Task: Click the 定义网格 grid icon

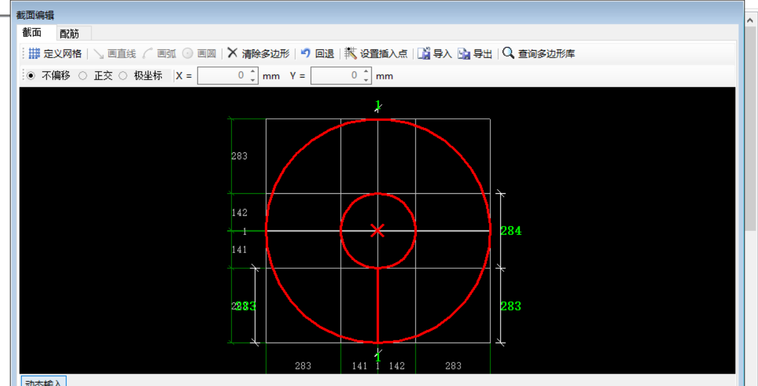Action: click(34, 53)
